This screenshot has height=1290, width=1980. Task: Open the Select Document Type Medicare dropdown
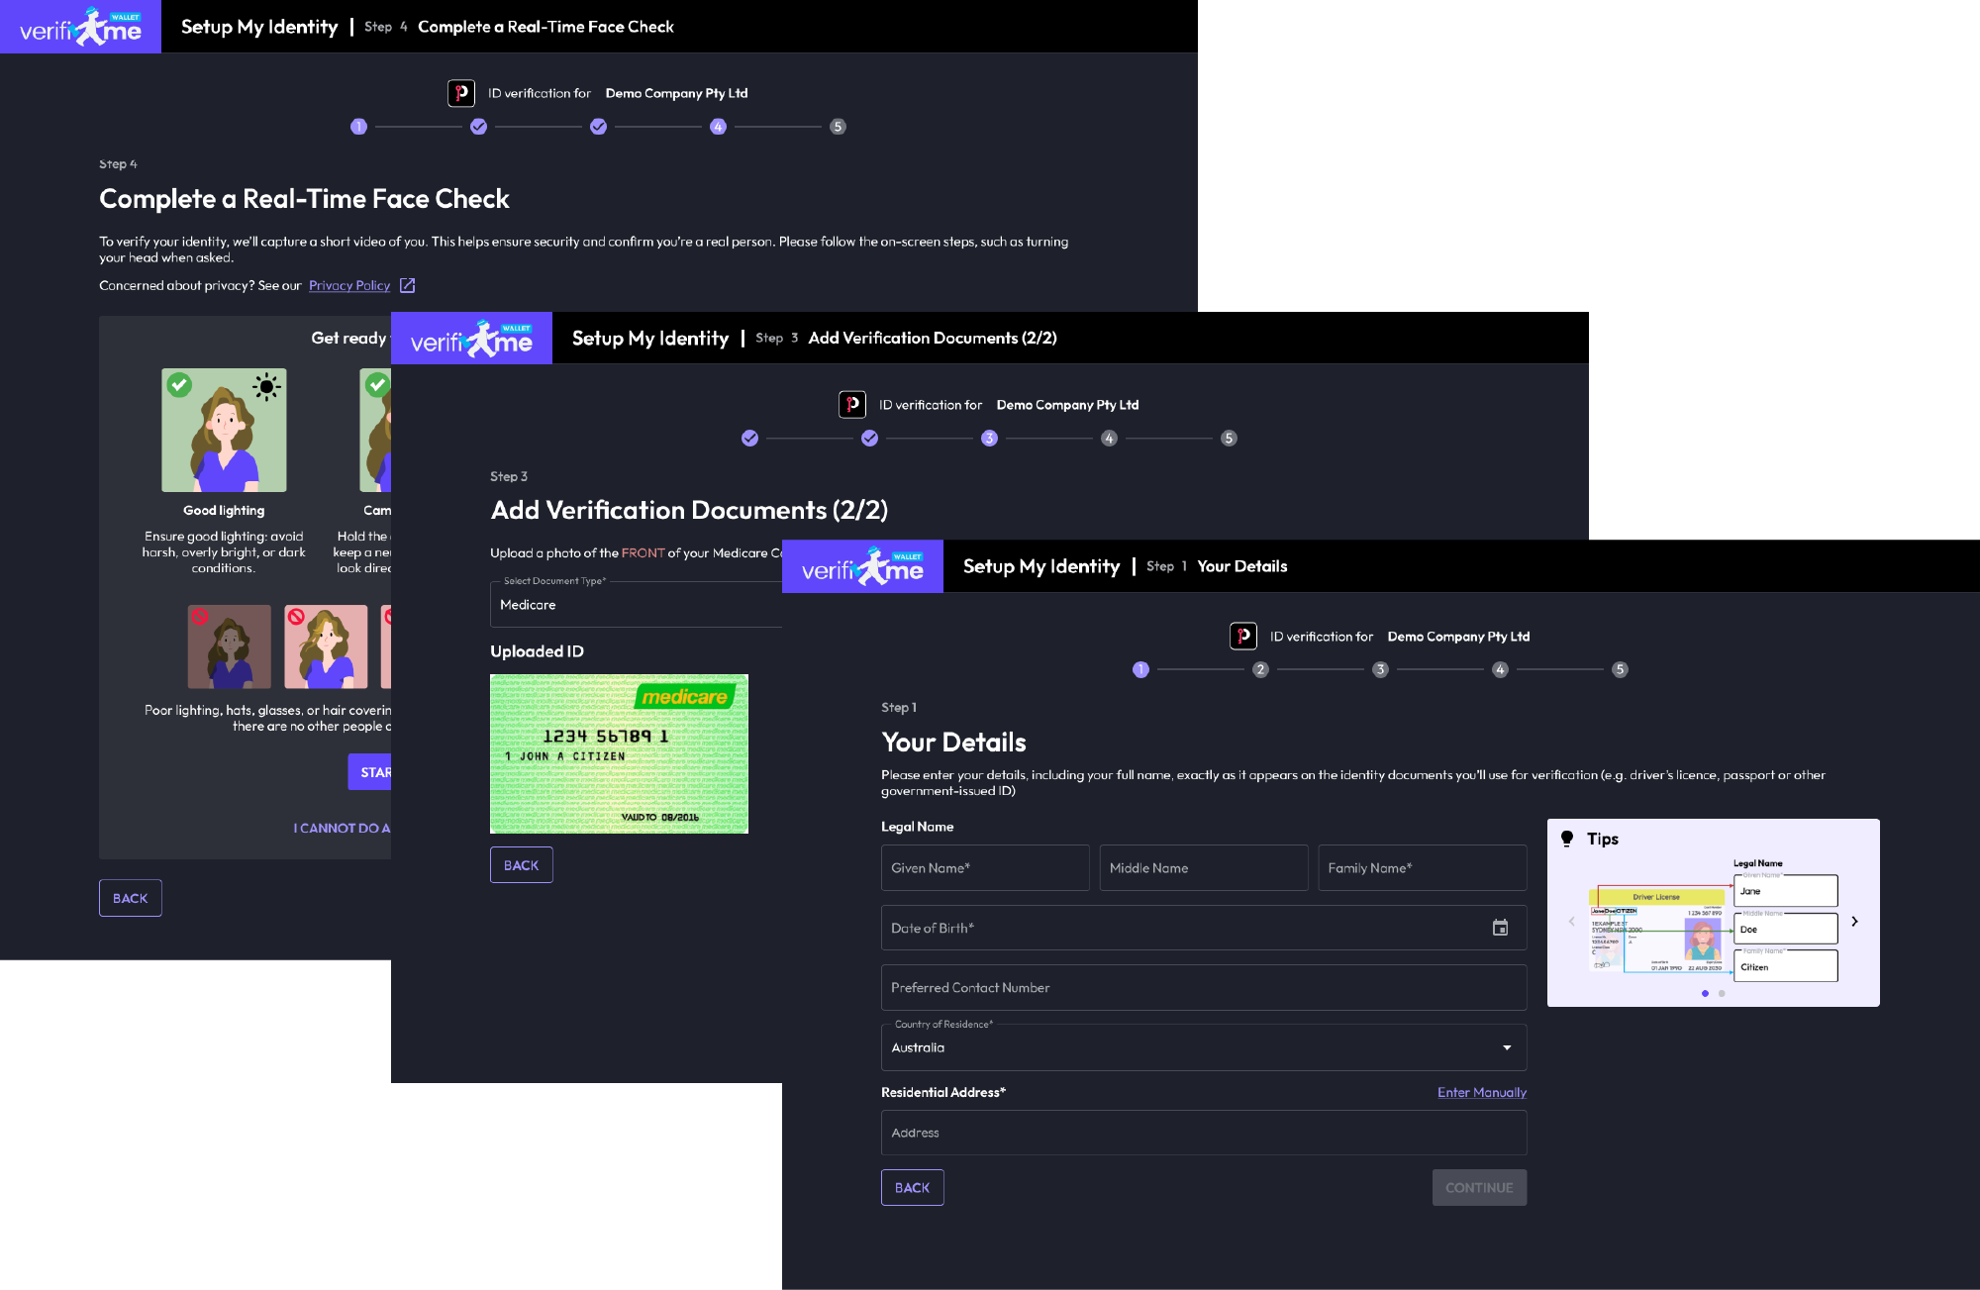[636, 604]
